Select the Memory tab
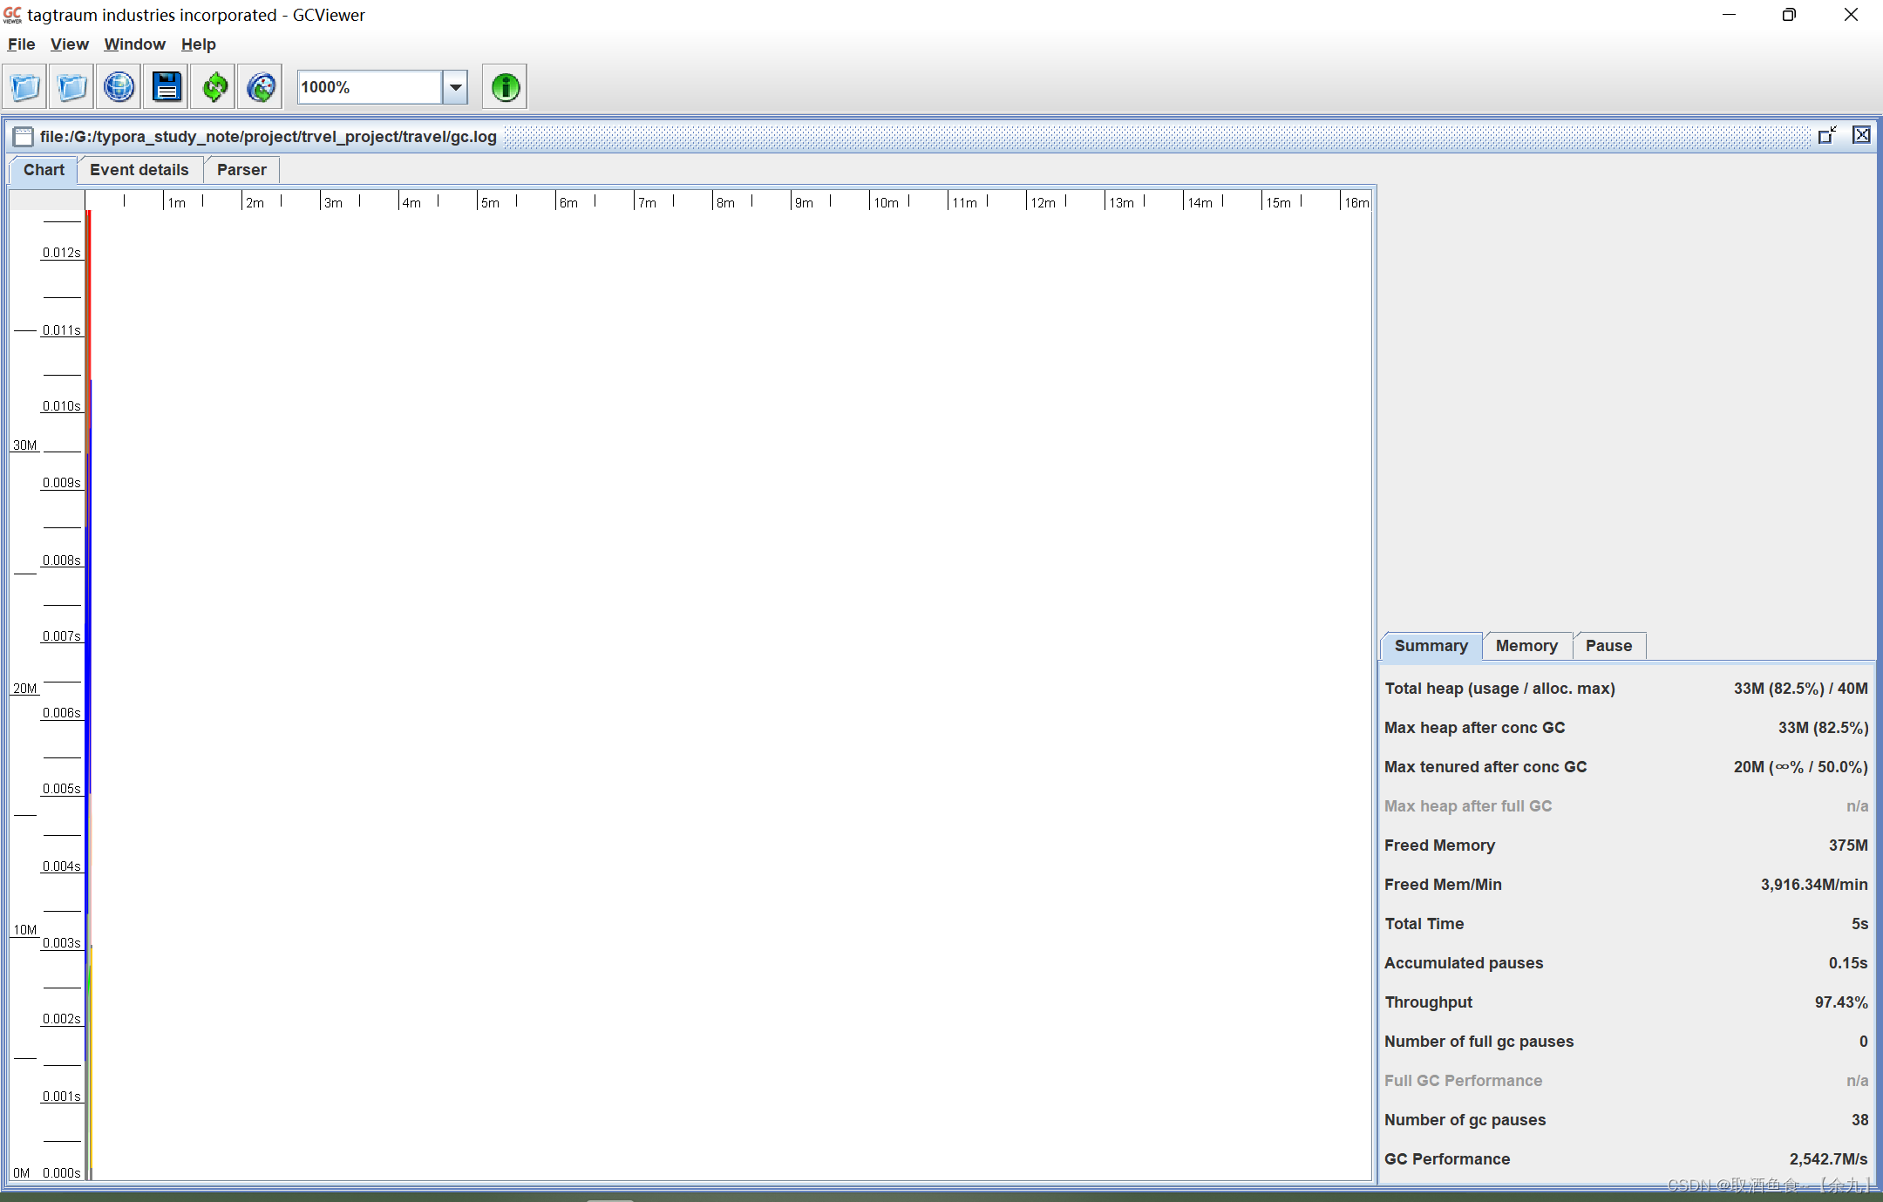Screen dimensions: 1883x1202 pos(1526,646)
